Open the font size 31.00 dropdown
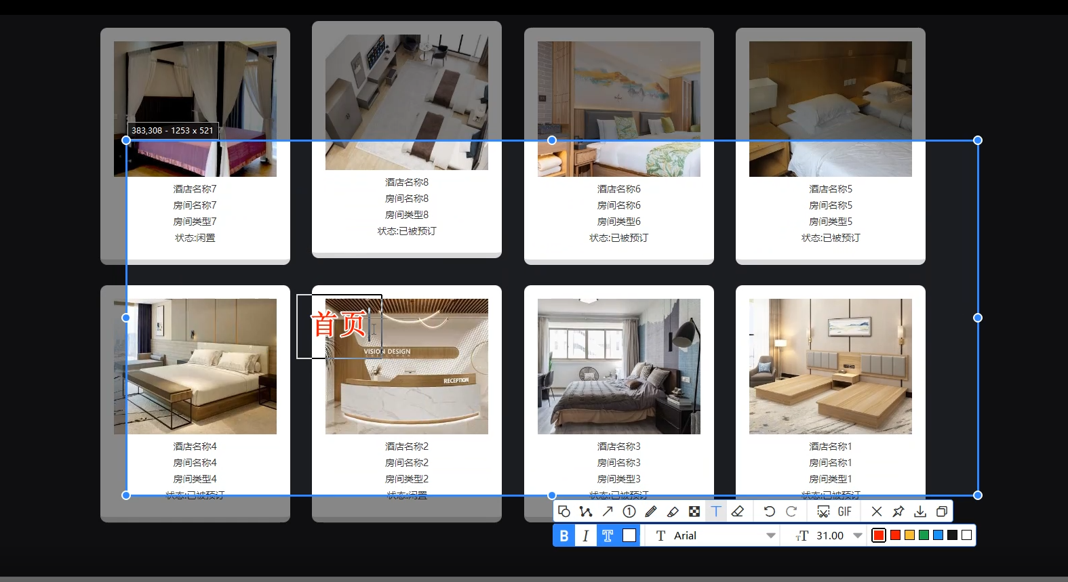 (829, 535)
